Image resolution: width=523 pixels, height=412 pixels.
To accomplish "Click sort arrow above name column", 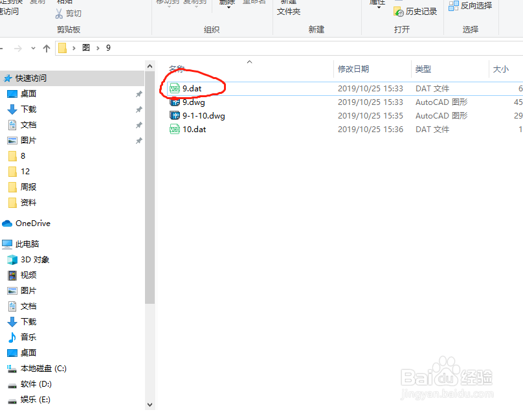I will point(249,62).
